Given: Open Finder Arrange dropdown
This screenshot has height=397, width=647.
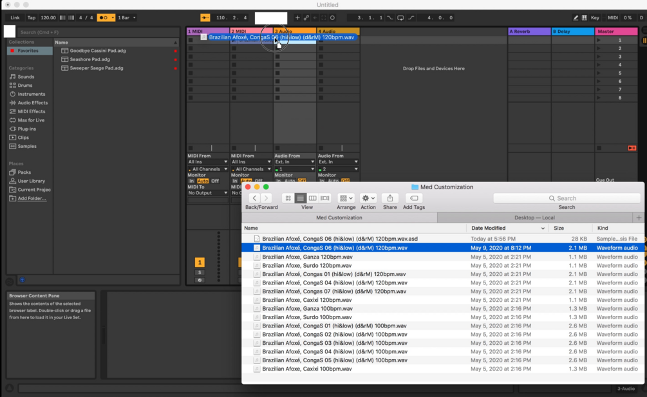Looking at the screenshot, I should pos(346,198).
